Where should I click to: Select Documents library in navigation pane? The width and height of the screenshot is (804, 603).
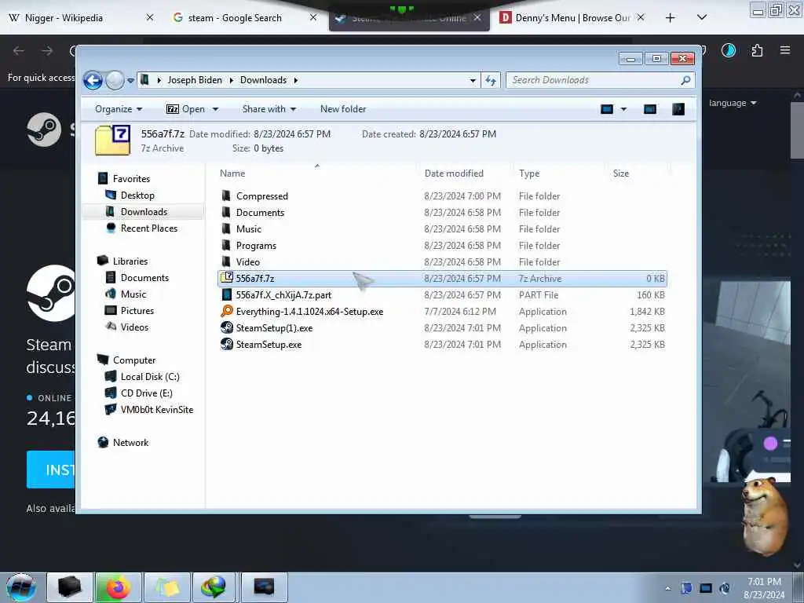pos(144,277)
